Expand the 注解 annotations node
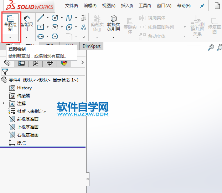This screenshot has width=222, height=193. 4,103
